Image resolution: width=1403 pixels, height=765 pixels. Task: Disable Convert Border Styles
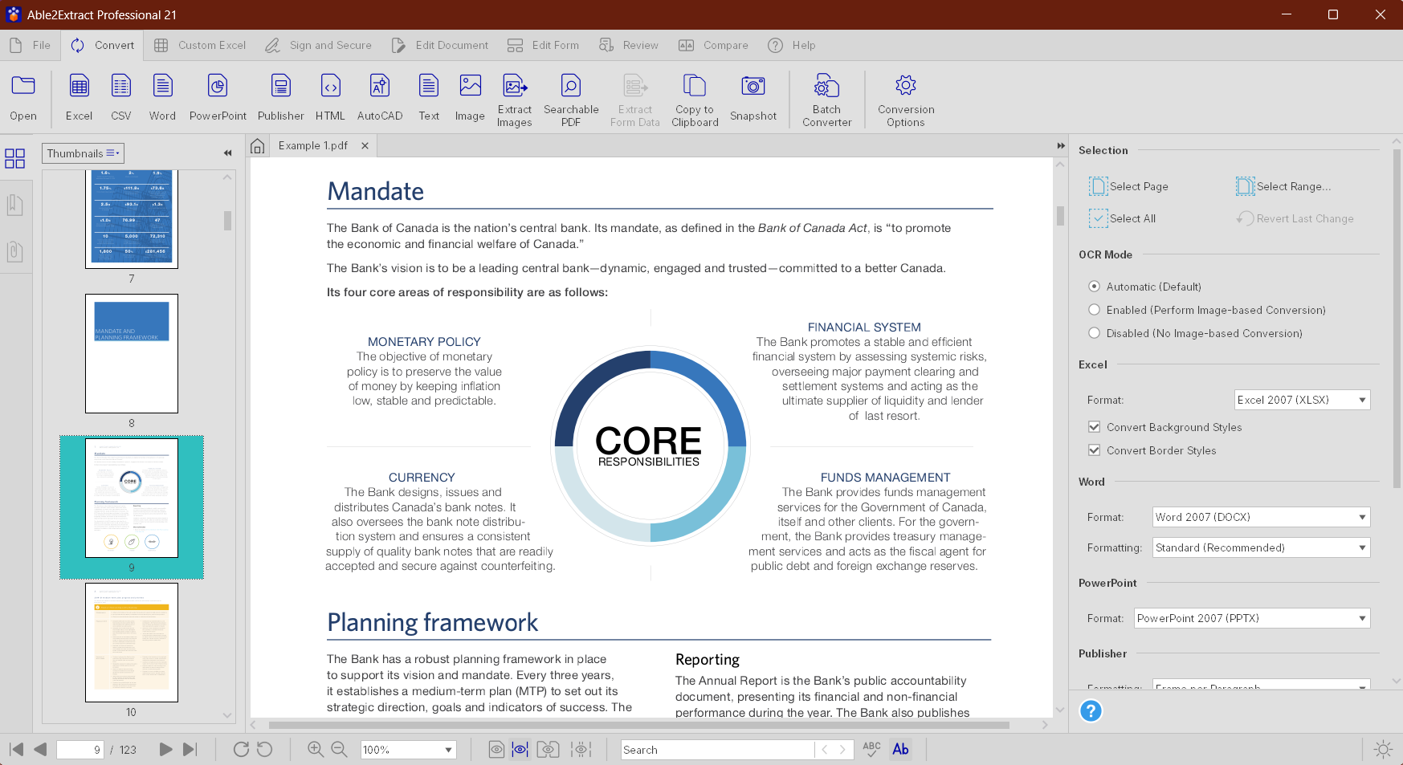(1095, 450)
